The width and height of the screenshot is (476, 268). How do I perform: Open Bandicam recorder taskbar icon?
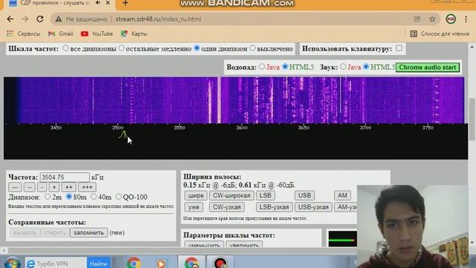click(220, 263)
